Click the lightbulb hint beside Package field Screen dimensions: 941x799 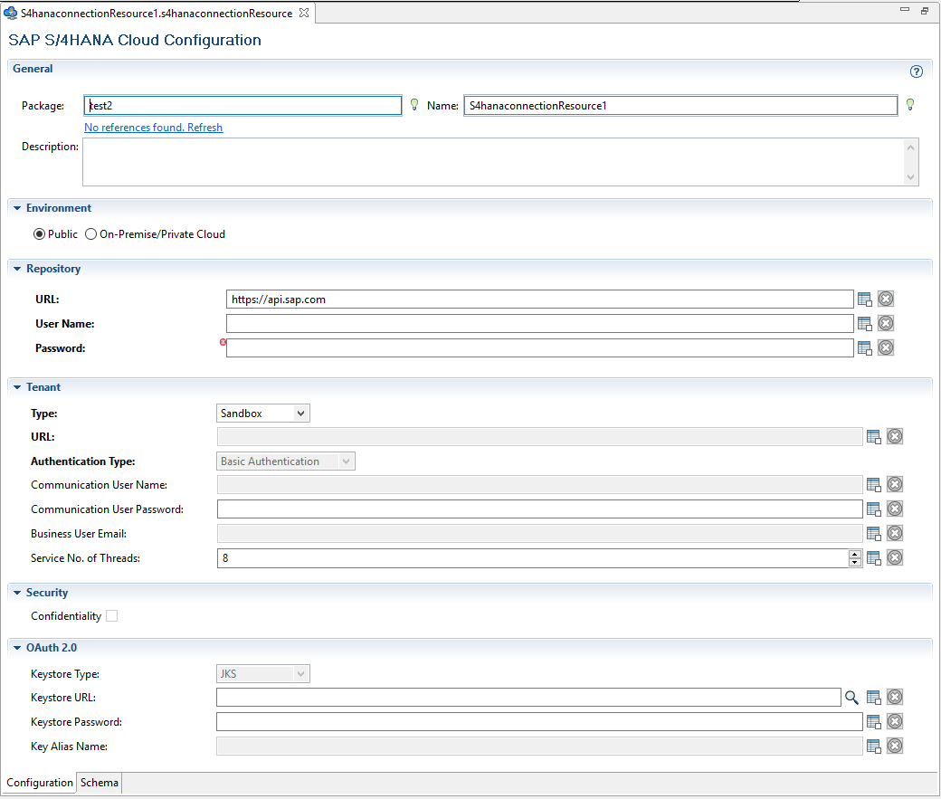414,105
